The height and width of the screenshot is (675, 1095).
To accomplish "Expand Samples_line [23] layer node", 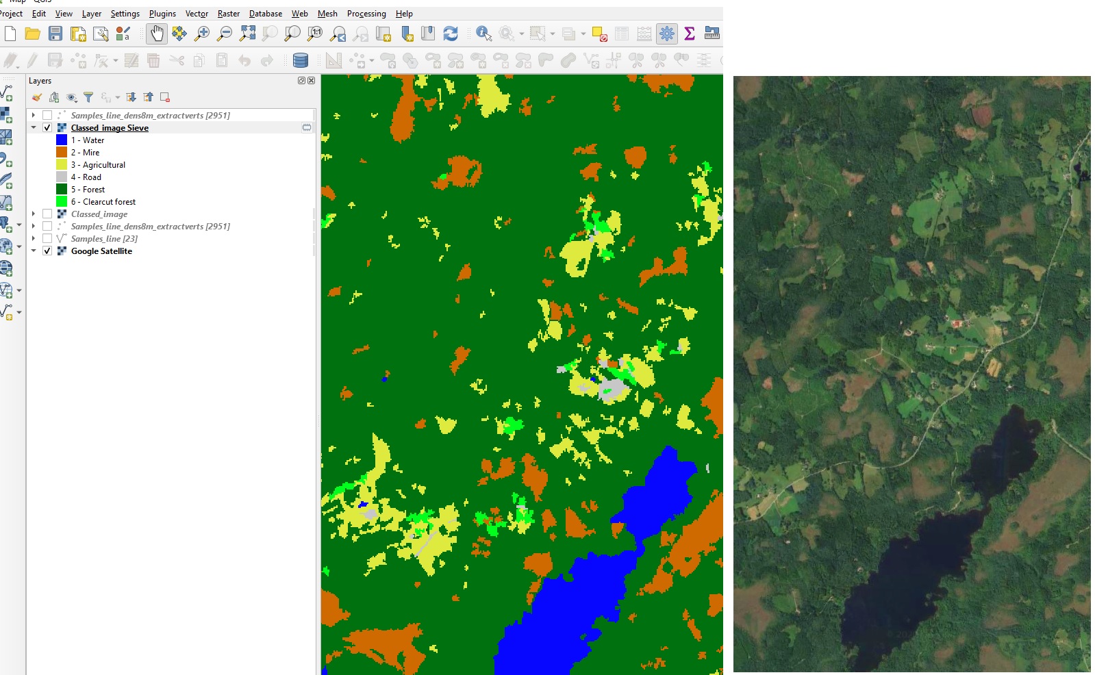I will 33,238.
